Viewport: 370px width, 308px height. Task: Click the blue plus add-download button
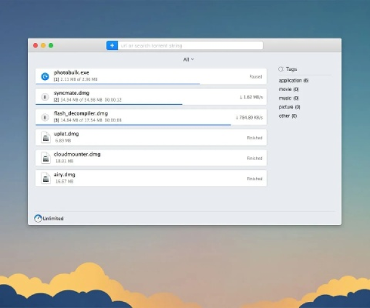tap(112, 46)
